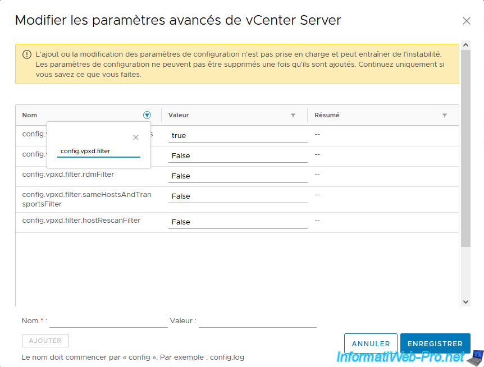The width and height of the screenshot is (484, 367).
Task: Edit value for config.vpxd.filter.hostRescanFilter
Action: click(x=238, y=222)
